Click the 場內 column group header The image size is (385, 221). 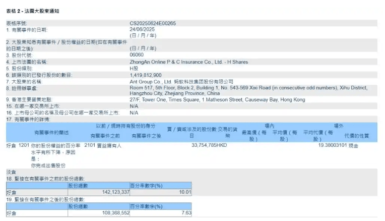click(x=270, y=126)
